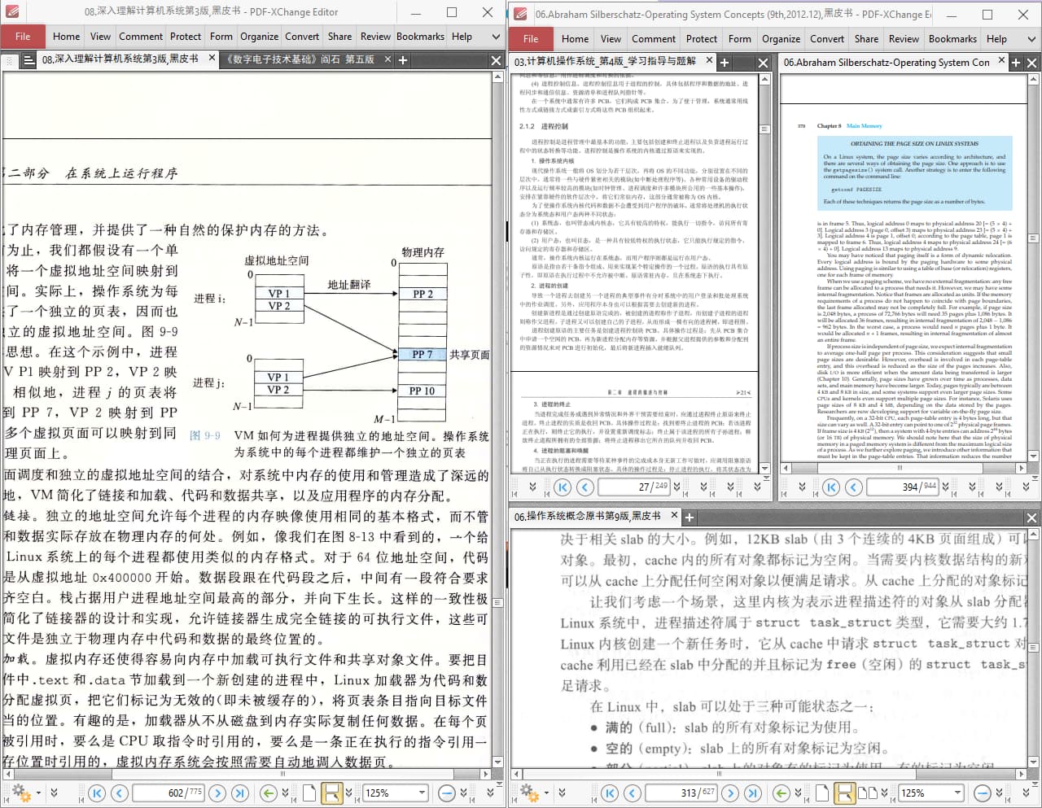Open 125% zoom dropdown in left window
The height and width of the screenshot is (808, 1042).
422,793
